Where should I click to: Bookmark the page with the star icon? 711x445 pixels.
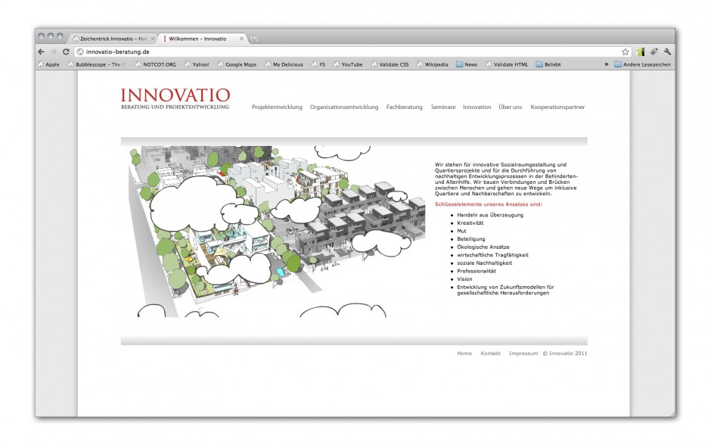pos(626,51)
